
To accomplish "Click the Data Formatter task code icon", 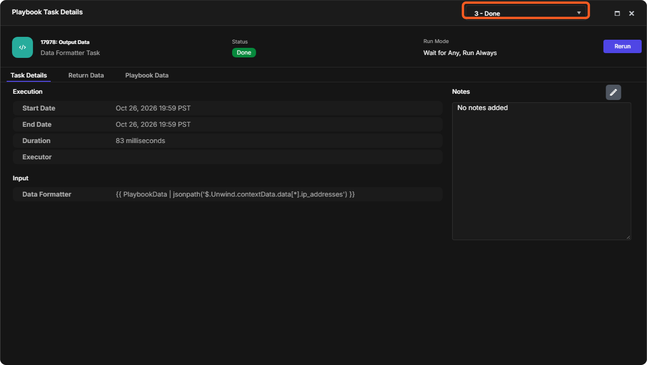I will (x=22, y=47).
